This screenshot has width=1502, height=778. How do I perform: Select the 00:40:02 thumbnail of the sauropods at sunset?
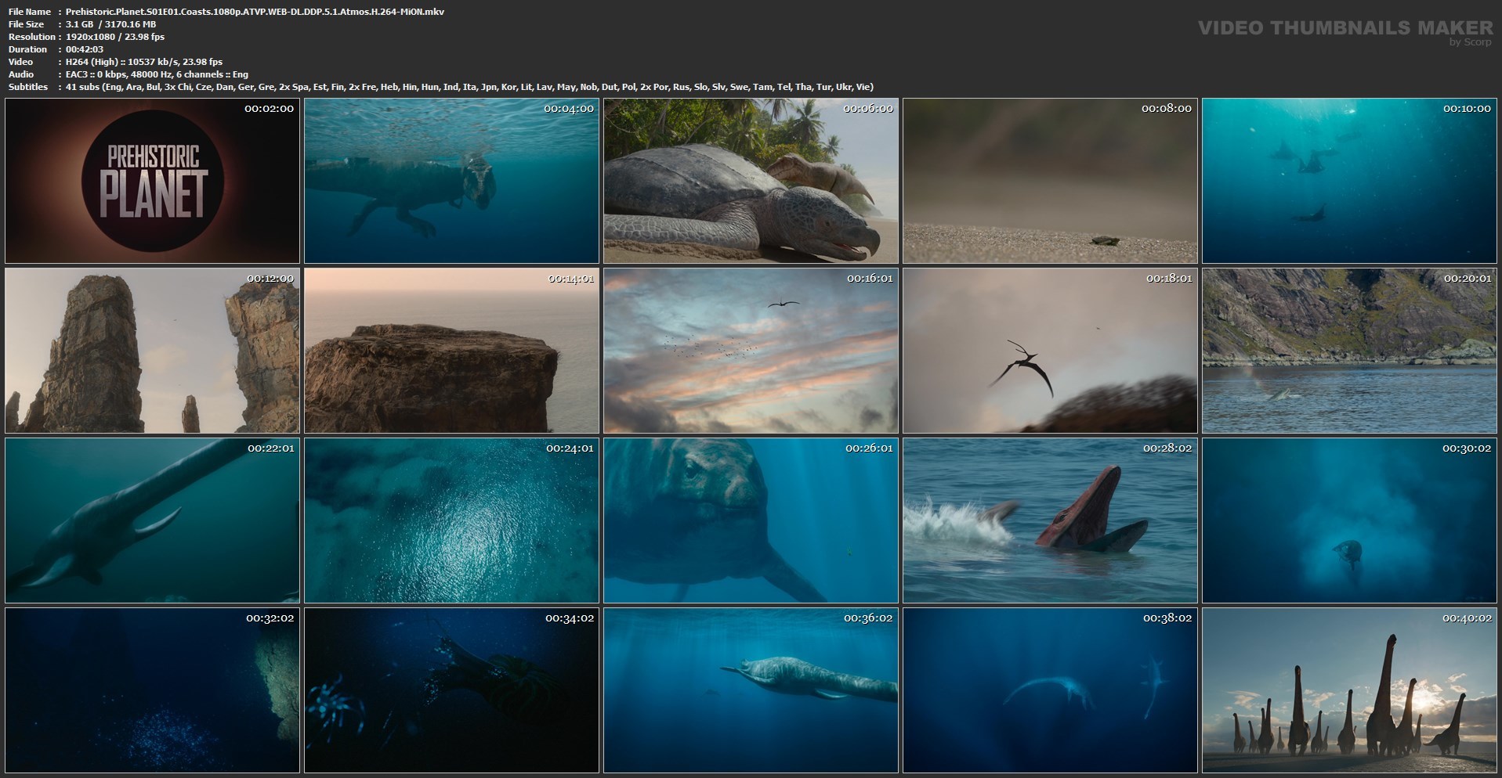pos(1349,690)
